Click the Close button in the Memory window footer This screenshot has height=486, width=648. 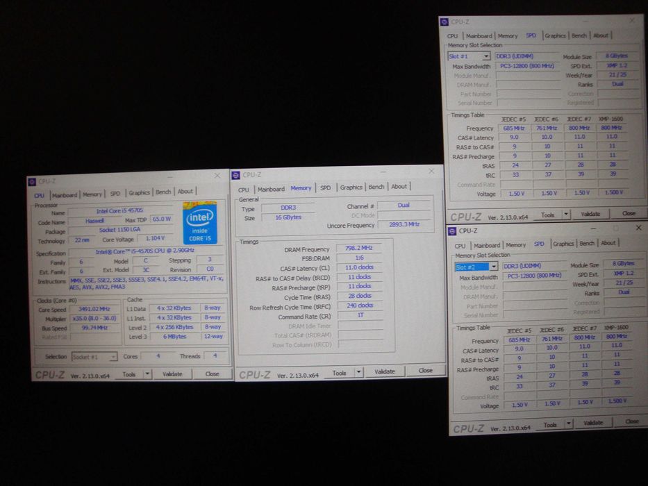425,370
